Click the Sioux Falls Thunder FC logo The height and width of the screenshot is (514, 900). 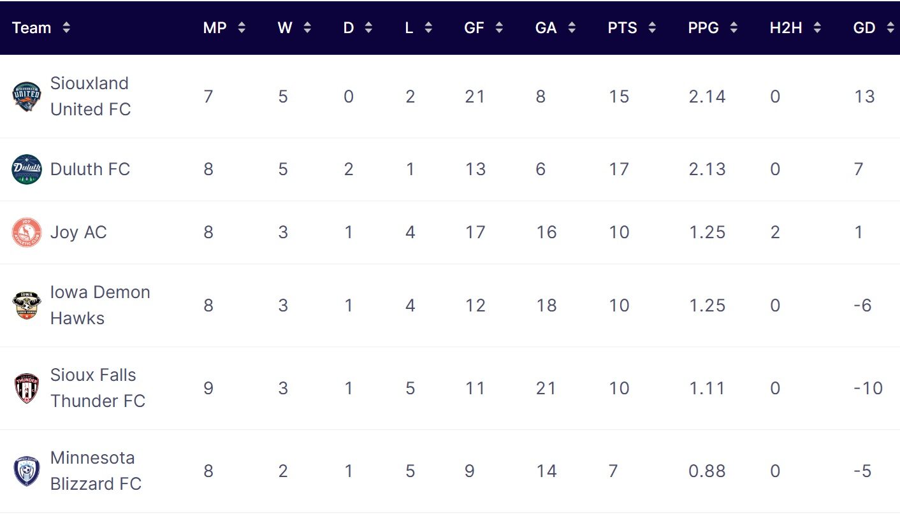click(x=27, y=388)
